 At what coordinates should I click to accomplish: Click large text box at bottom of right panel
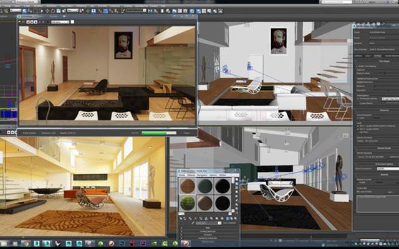[x=378, y=204]
